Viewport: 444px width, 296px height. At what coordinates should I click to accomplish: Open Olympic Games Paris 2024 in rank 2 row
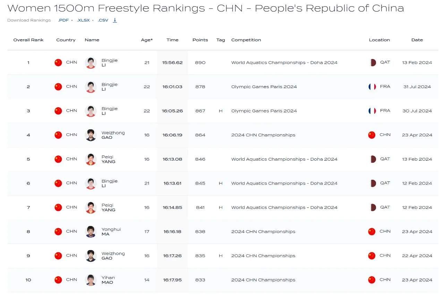point(264,87)
